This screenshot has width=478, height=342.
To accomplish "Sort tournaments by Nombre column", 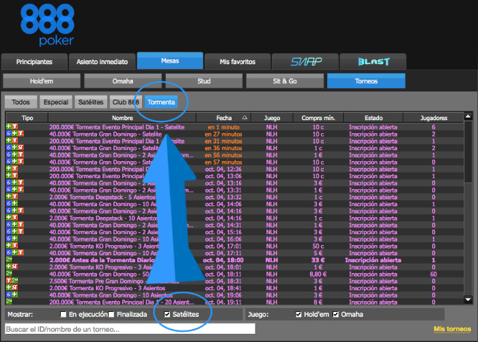I will click(122, 117).
